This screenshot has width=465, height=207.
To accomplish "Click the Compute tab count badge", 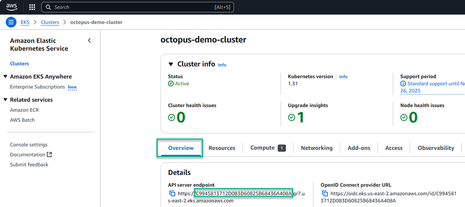I will pyautogui.click(x=282, y=148).
